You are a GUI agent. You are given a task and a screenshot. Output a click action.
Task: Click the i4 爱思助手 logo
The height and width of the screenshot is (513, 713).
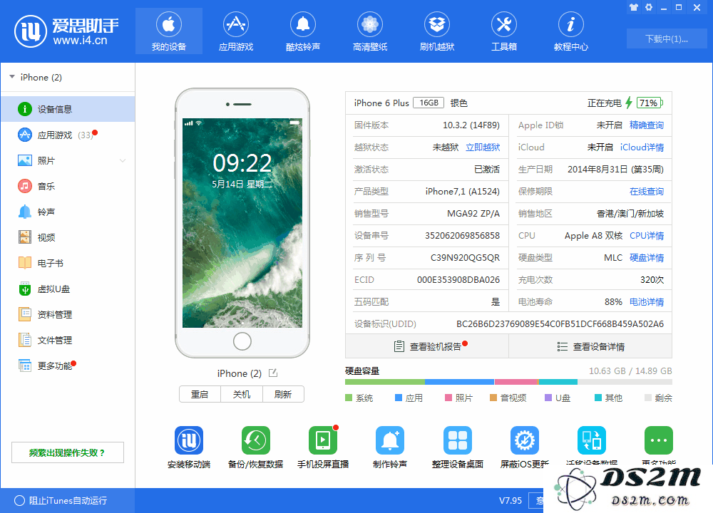pyautogui.click(x=67, y=31)
